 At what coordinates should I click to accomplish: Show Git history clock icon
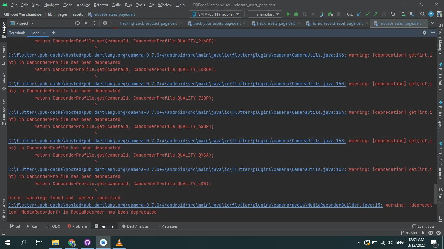point(384,14)
